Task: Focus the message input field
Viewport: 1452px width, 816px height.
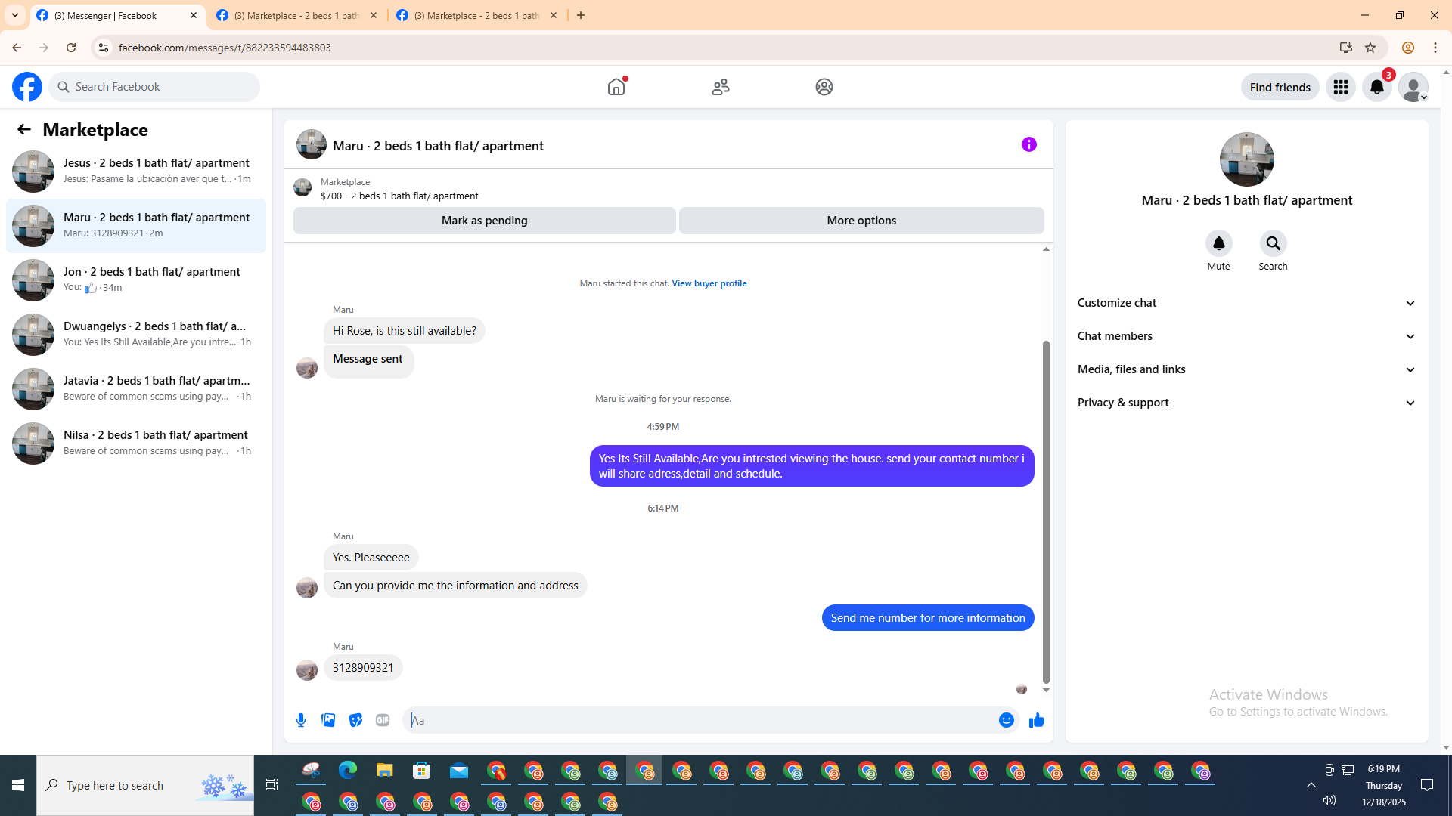Action: tap(700, 720)
